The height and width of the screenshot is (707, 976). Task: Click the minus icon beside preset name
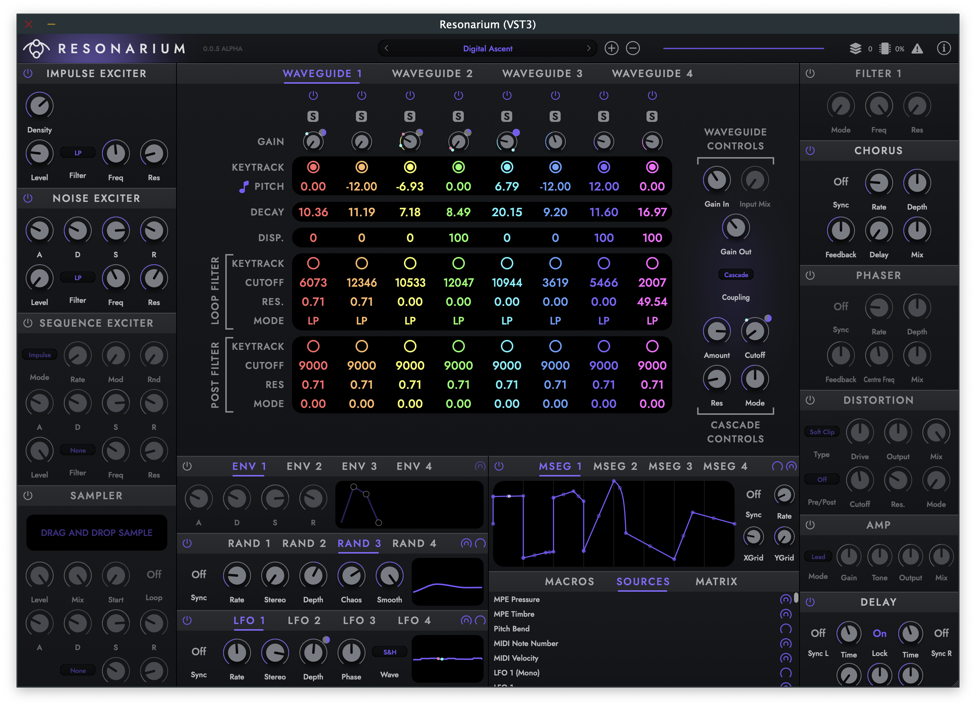pos(633,48)
